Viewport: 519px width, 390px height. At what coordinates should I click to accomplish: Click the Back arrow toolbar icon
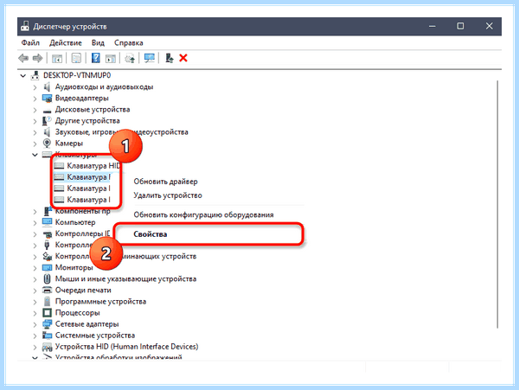click(x=23, y=58)
